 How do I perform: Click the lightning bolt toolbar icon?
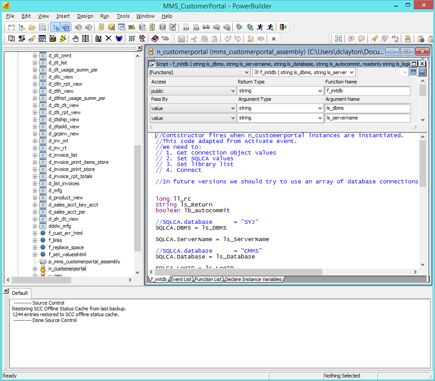[x=63, y=39]
